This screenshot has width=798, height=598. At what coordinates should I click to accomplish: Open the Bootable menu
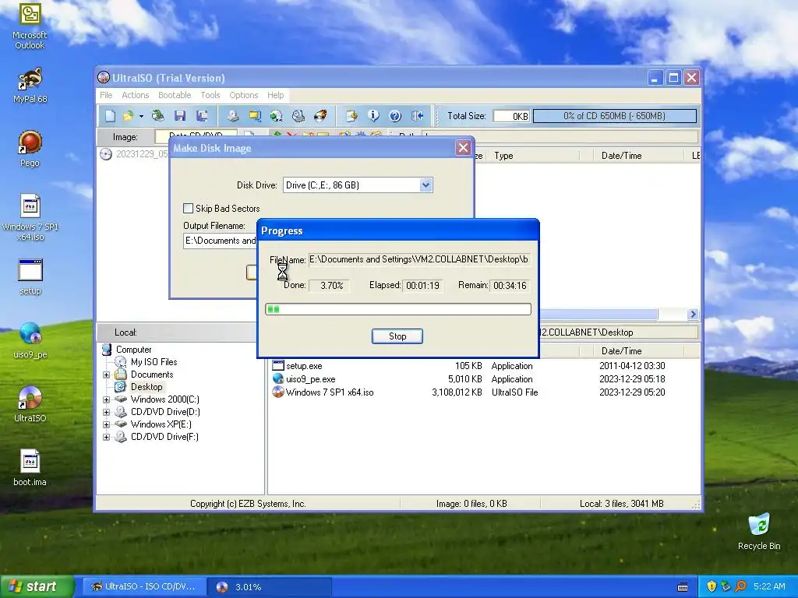(175, 95)
